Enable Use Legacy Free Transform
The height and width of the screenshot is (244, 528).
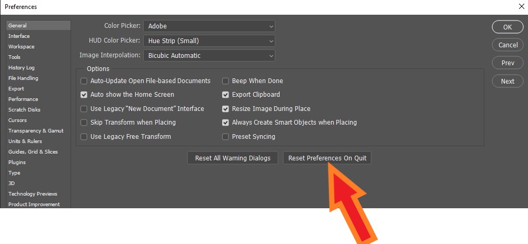click(x=84, y=137)
